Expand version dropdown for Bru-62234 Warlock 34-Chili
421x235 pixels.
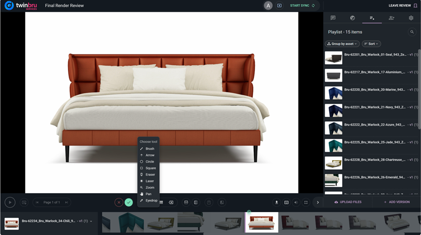tap(91, 221)
